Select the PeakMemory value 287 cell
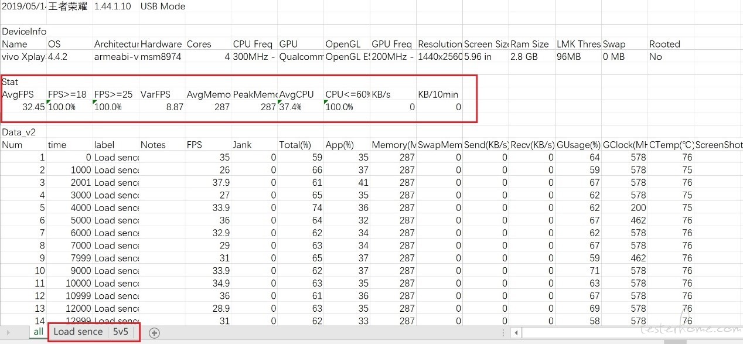Image resolution: width=743 pixels, height=344 pixels. (x=255, y=107)
